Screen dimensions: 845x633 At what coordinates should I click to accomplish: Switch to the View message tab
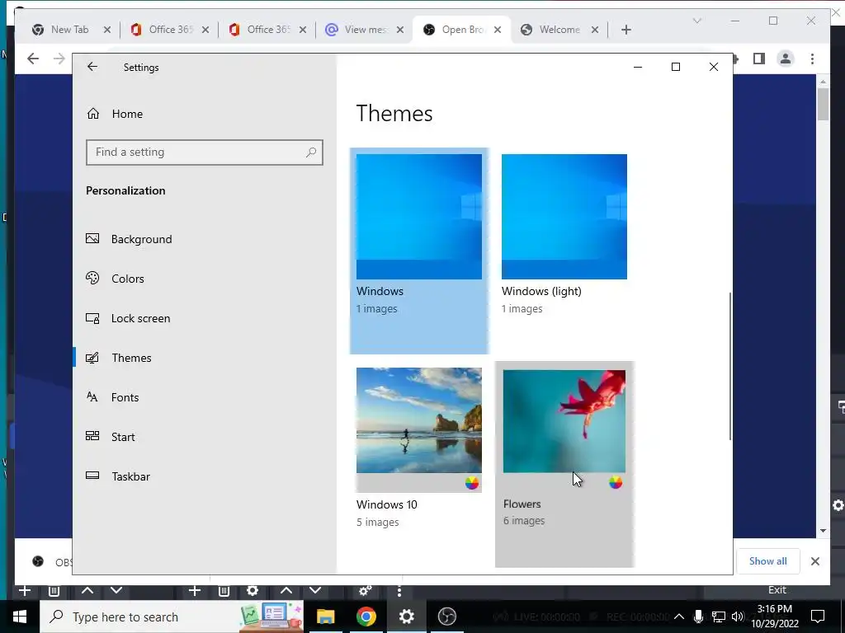365,30
